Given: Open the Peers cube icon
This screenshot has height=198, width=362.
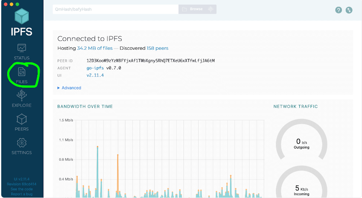Looking at the screenshot, I should pos(22,119).
